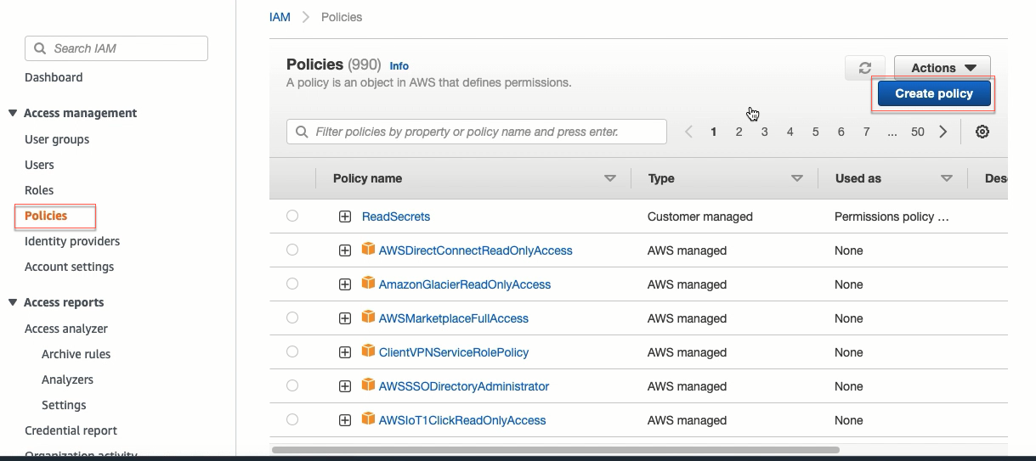Open Archive rules in sidebar
This screenshot has width=1036, height=461.
click(76, 354)
